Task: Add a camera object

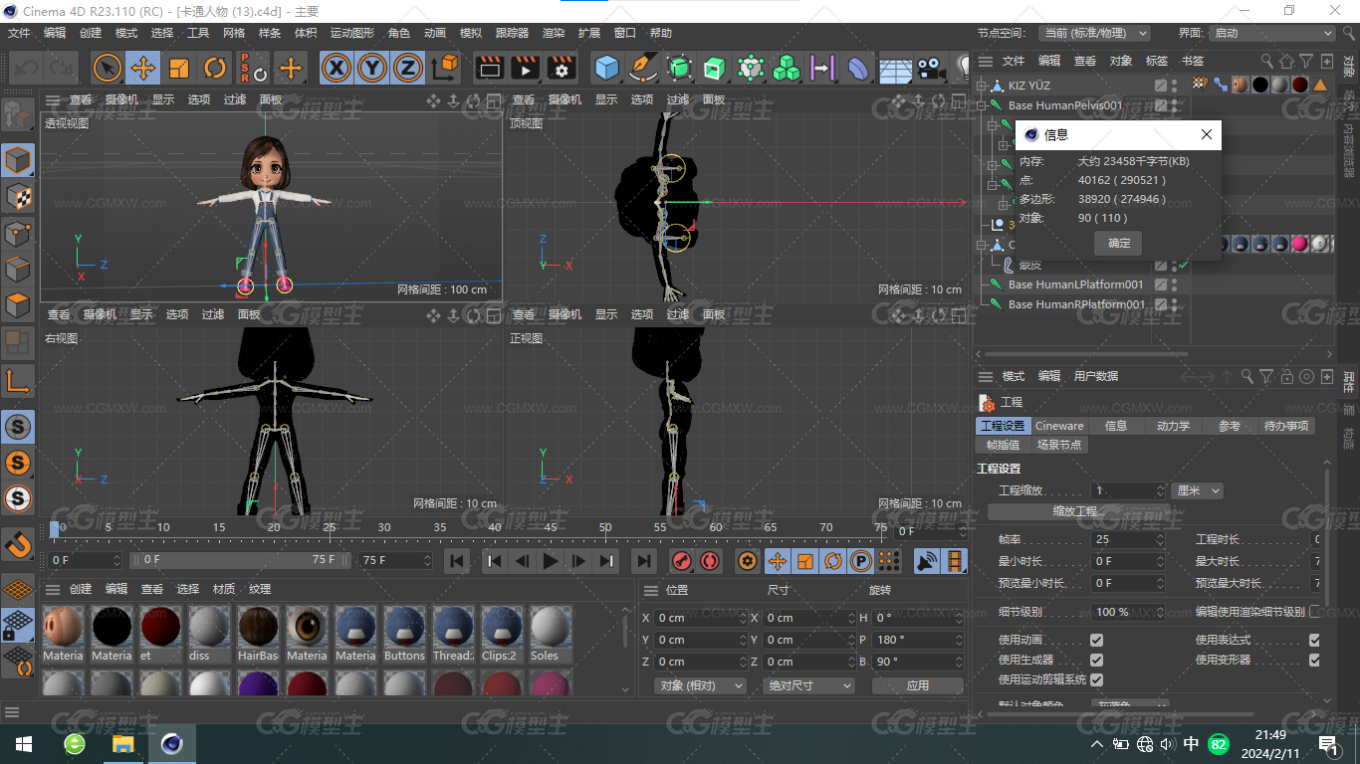Action: pos(931,68)
